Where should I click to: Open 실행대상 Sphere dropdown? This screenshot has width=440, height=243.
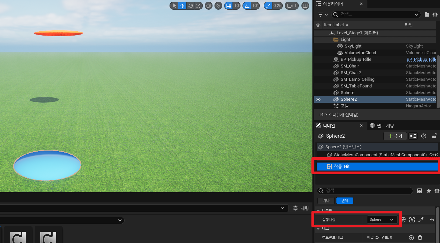tap(382, 220)
